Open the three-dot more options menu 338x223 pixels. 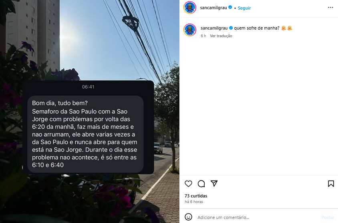[x=330, y=8]
